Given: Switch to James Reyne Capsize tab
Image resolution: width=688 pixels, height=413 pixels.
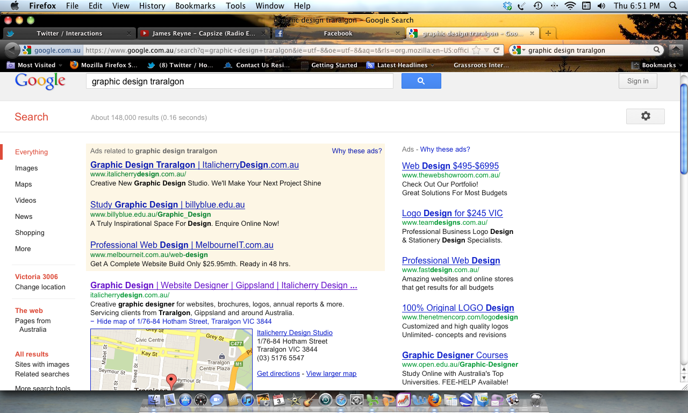Looking at the screenshot, I should click(204, 33).
